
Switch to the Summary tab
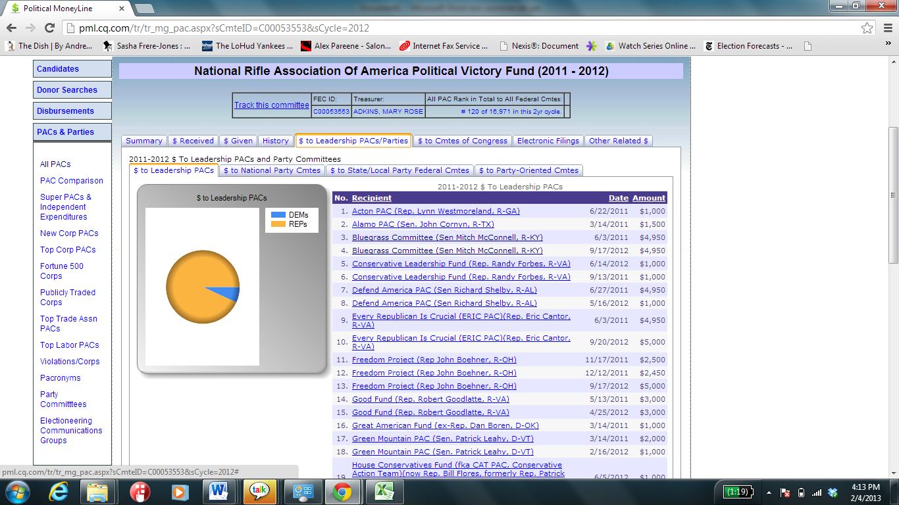[x=143, y=141]
